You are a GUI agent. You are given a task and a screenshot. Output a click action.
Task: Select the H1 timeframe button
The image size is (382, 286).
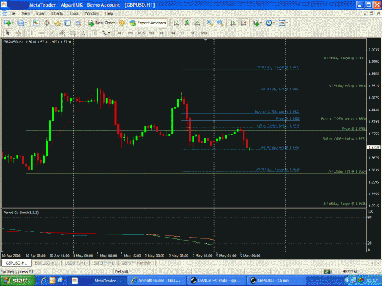[162, 33]
